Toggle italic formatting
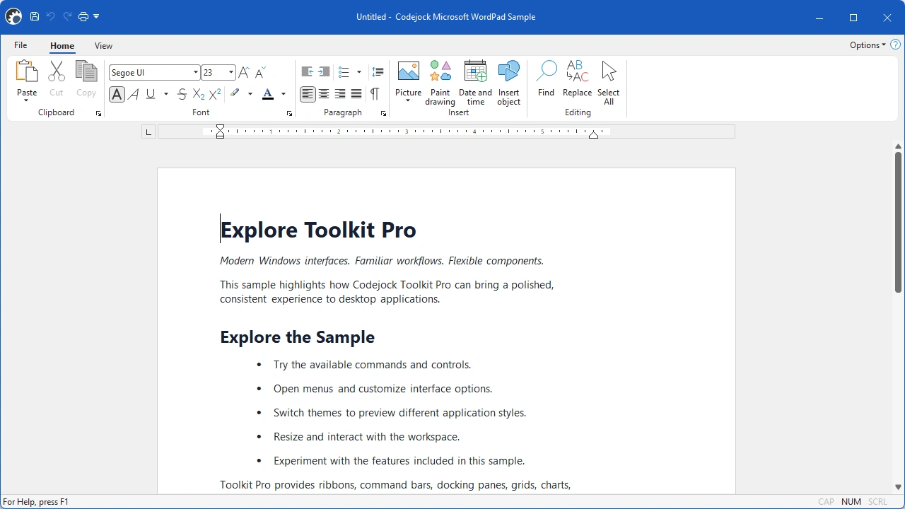The height and width of the screenshot is (509, 905). click(x=134, y=94)
